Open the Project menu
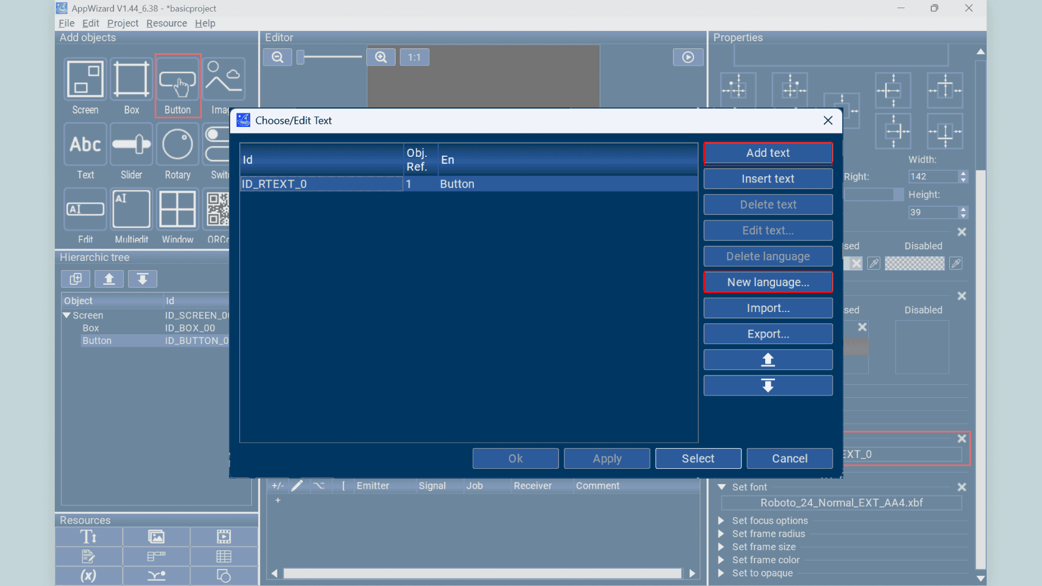The image size is (1042, 586). pyautogui.click(x=123, y=23)
